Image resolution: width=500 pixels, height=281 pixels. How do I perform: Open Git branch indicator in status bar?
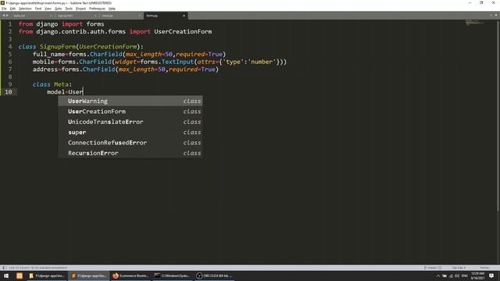pos(433,268)
